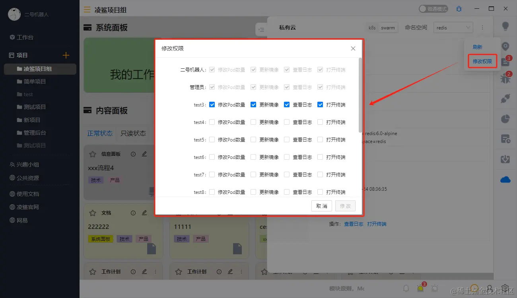Open the plug connector panel in right sidebar
Image resolution: width=517 pixels, height=298 pixels.
(x=505, y=99)
